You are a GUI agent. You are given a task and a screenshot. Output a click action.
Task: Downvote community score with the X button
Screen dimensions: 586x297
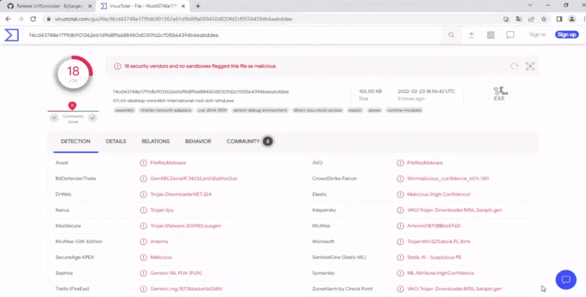pos(55,118)
